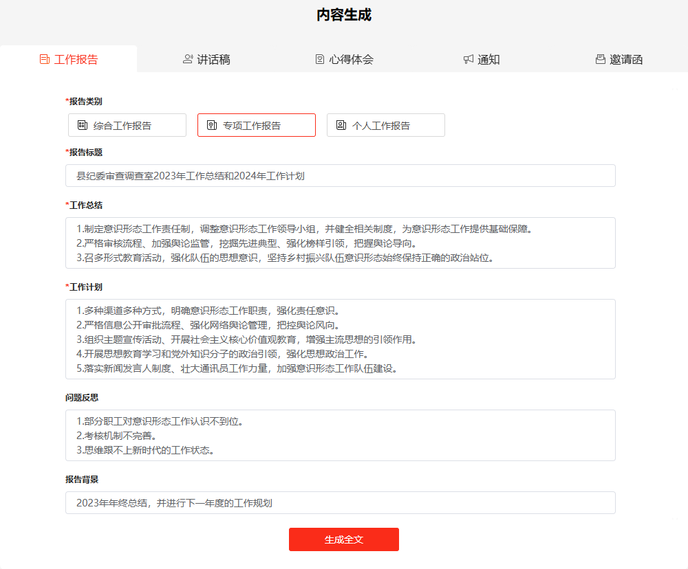This screenshot has height=569, width=688.
Task: Click the 心得体会 tab note icon
Action: click(320, 59)
